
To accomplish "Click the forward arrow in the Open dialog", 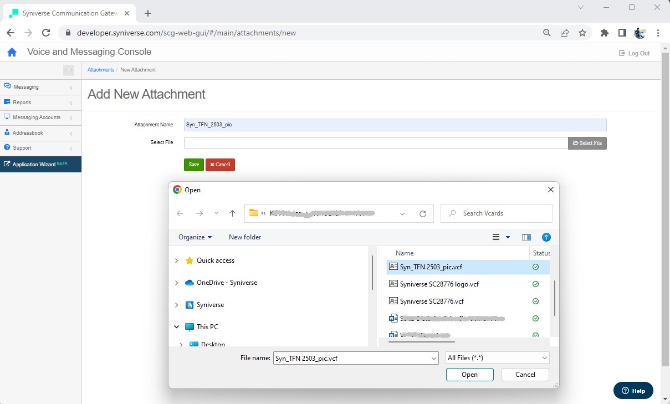I will click(200, 213).
